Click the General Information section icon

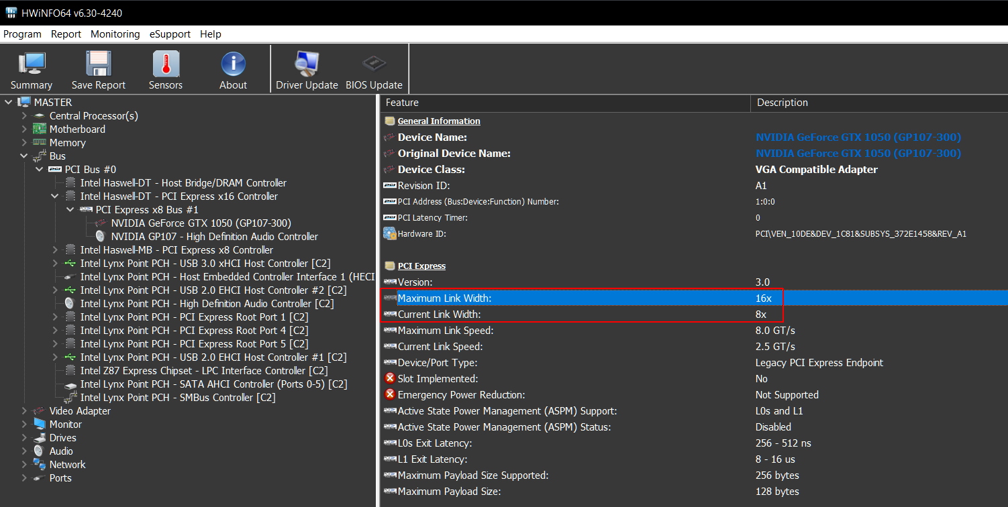[390, 121]
